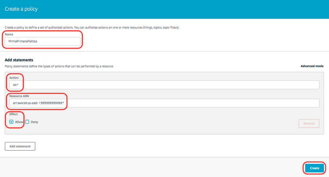This screenshot has height=177, width=329.
Task: Click the policy Name input field
Action: tap(43, 41)
